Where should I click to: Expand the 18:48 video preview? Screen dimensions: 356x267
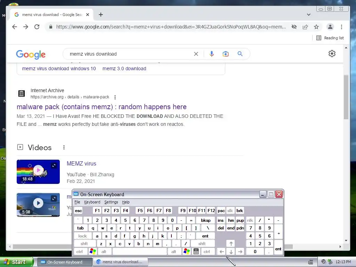click(x=54, y=165)
